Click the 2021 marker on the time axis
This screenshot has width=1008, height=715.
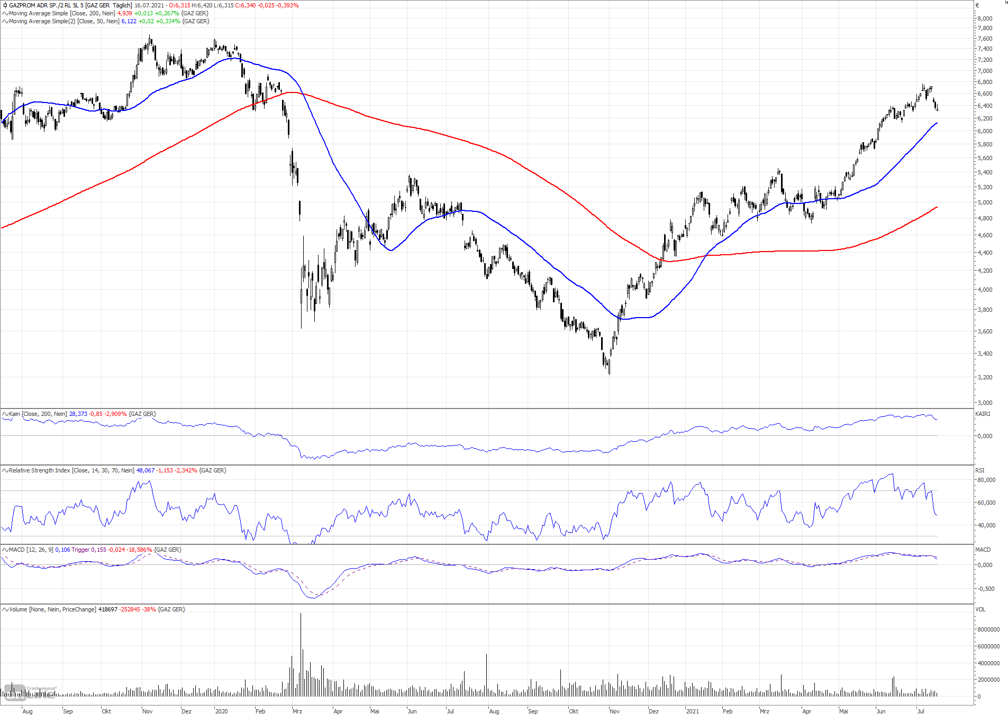(692, 711)
